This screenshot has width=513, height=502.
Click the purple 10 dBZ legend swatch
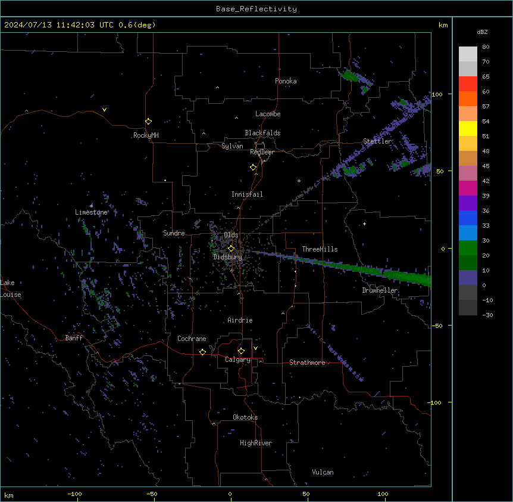click(468, 278)
